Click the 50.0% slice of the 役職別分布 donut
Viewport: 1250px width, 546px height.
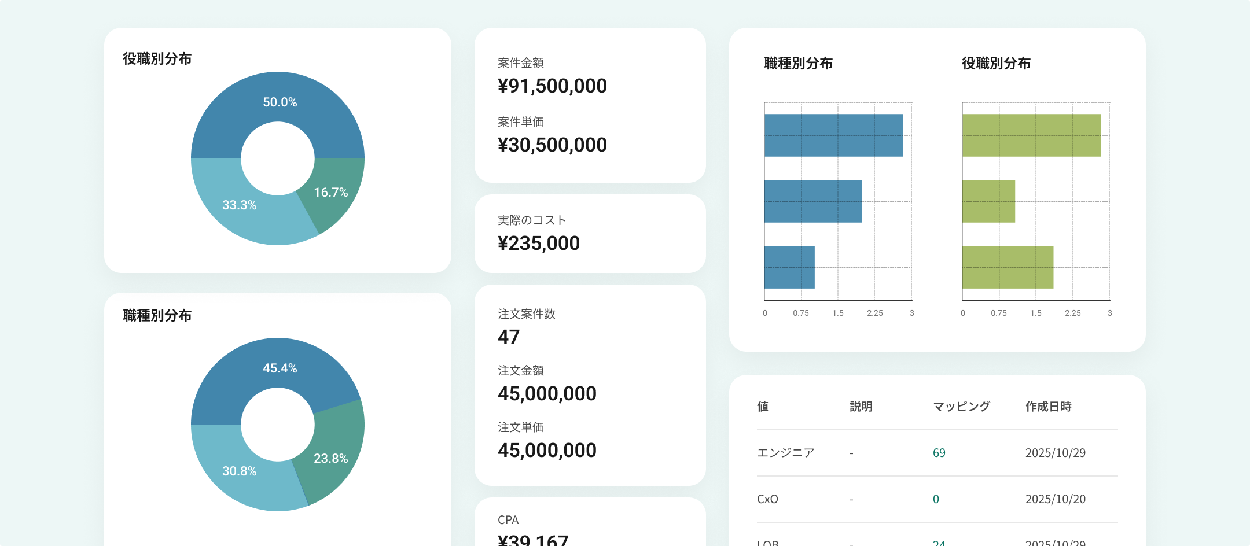click(x=278, y=98)
